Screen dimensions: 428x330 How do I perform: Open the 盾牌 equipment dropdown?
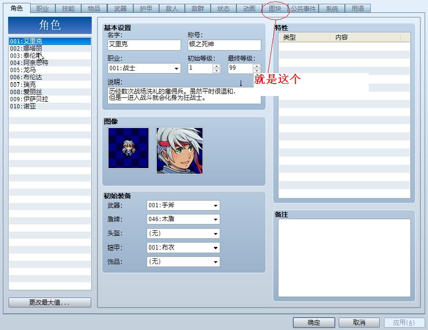pos(183,219)
